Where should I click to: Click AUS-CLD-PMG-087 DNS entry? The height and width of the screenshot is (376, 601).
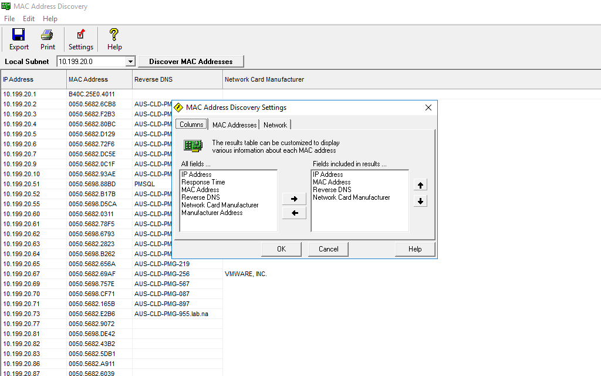click(x=162, y=294)
